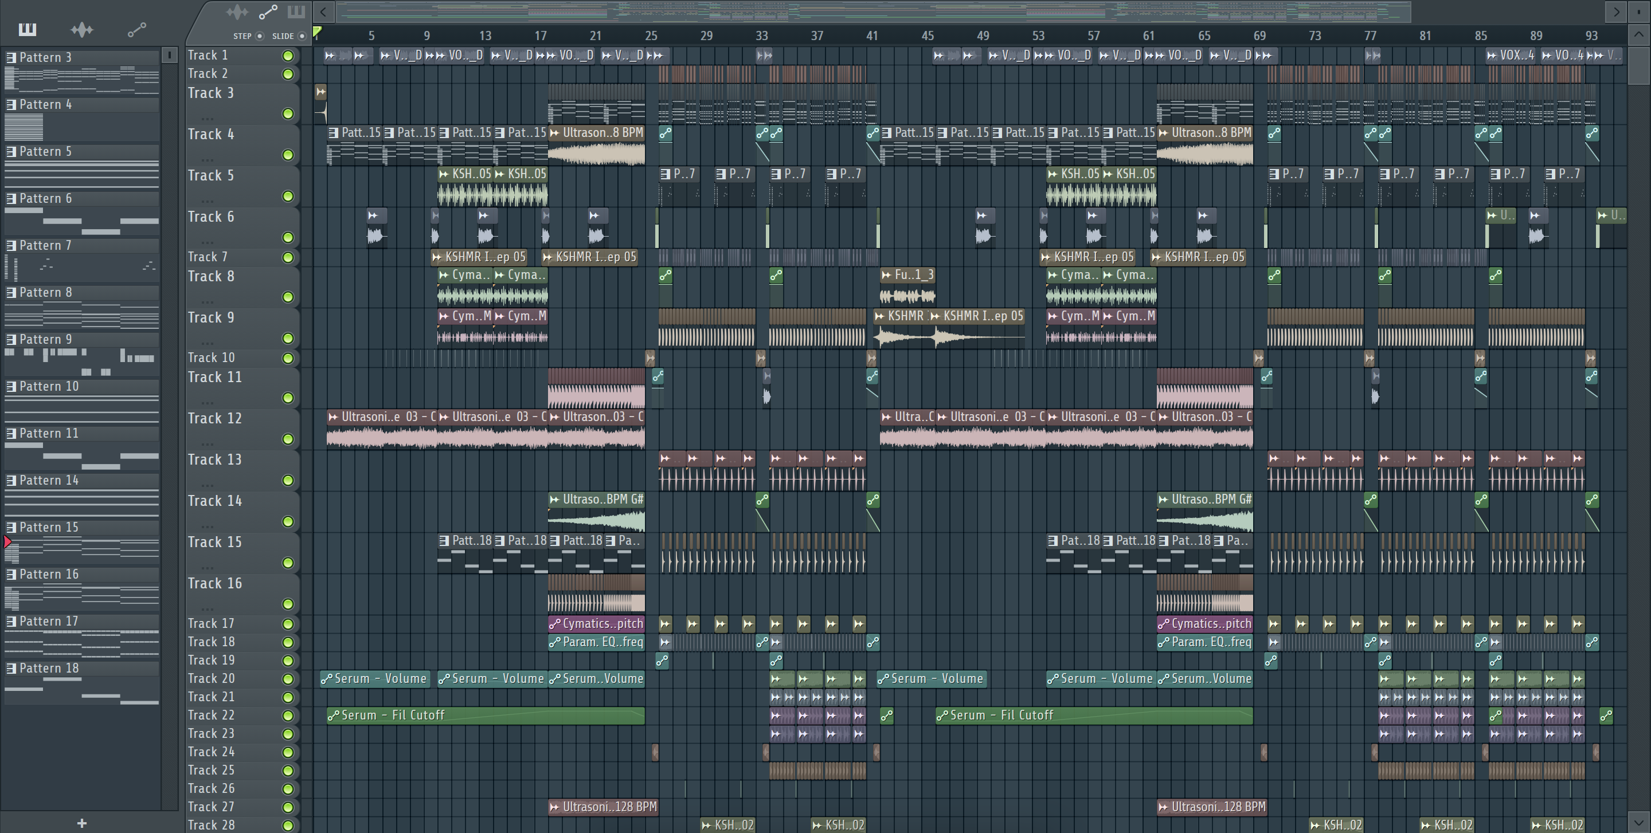
Task: Select the Track 12 header label
Action: 215,419
